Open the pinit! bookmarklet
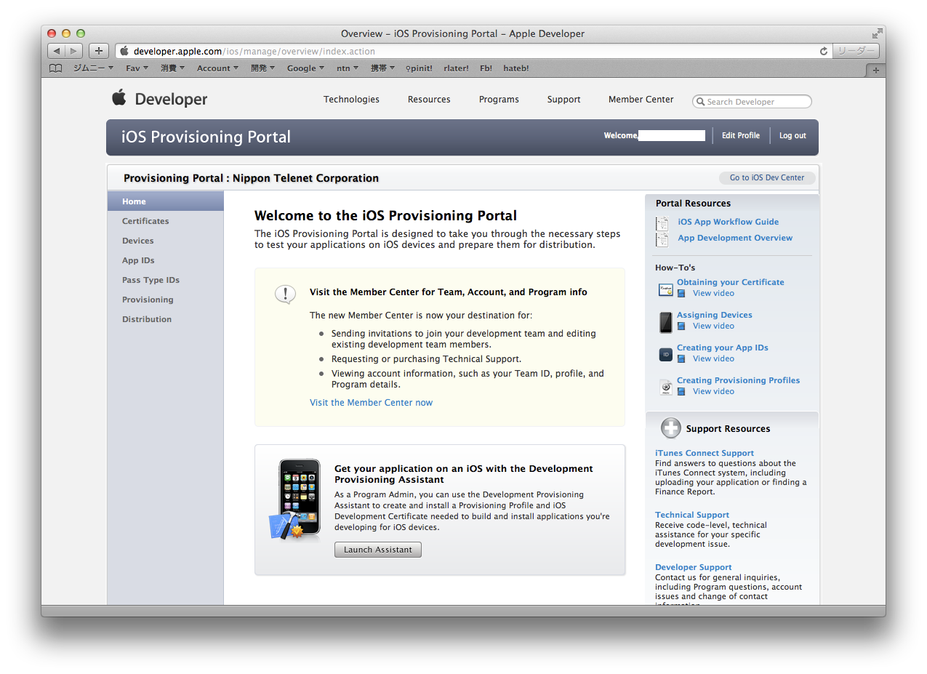Image resolution: width=927 pixels, height=674 pixels. [x=419, y=68]
